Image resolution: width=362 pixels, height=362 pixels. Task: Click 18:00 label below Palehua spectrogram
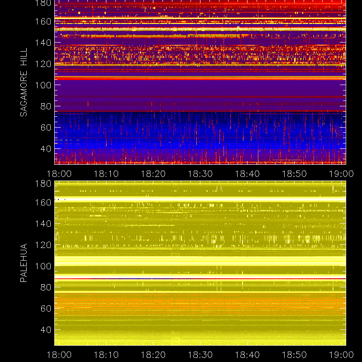coord(59,355)
